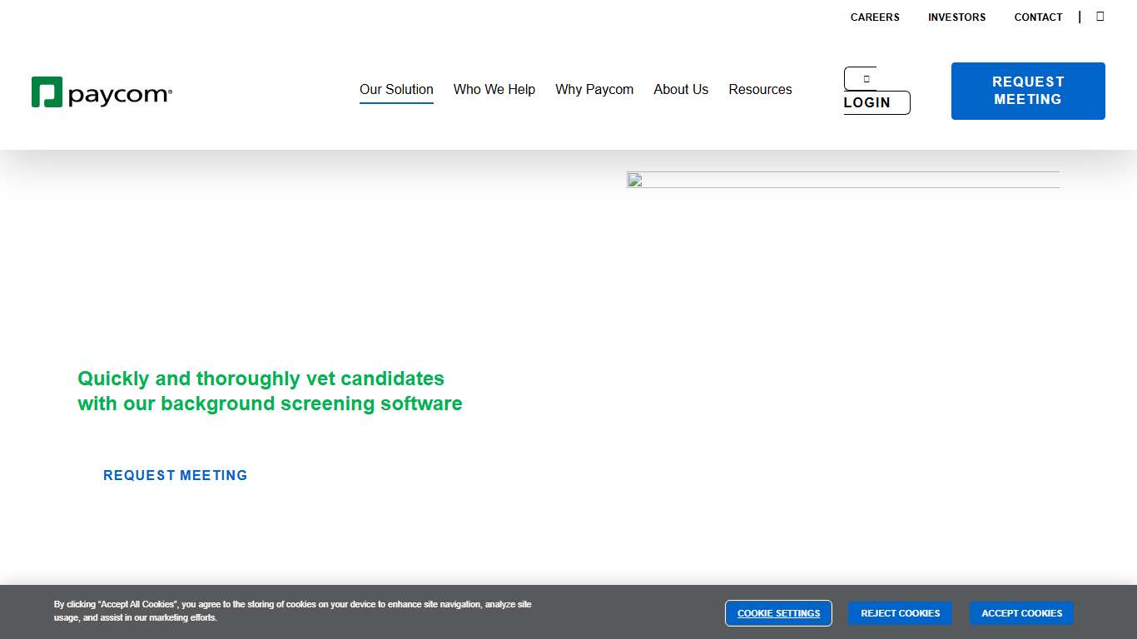Open the CAREERS link
The image size is (1137, 639).
click(x=875, y=17)
